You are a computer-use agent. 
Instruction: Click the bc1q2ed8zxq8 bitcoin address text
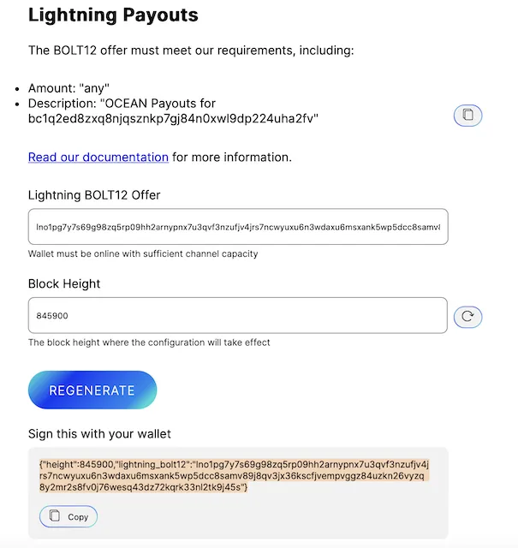pos(173,119)
